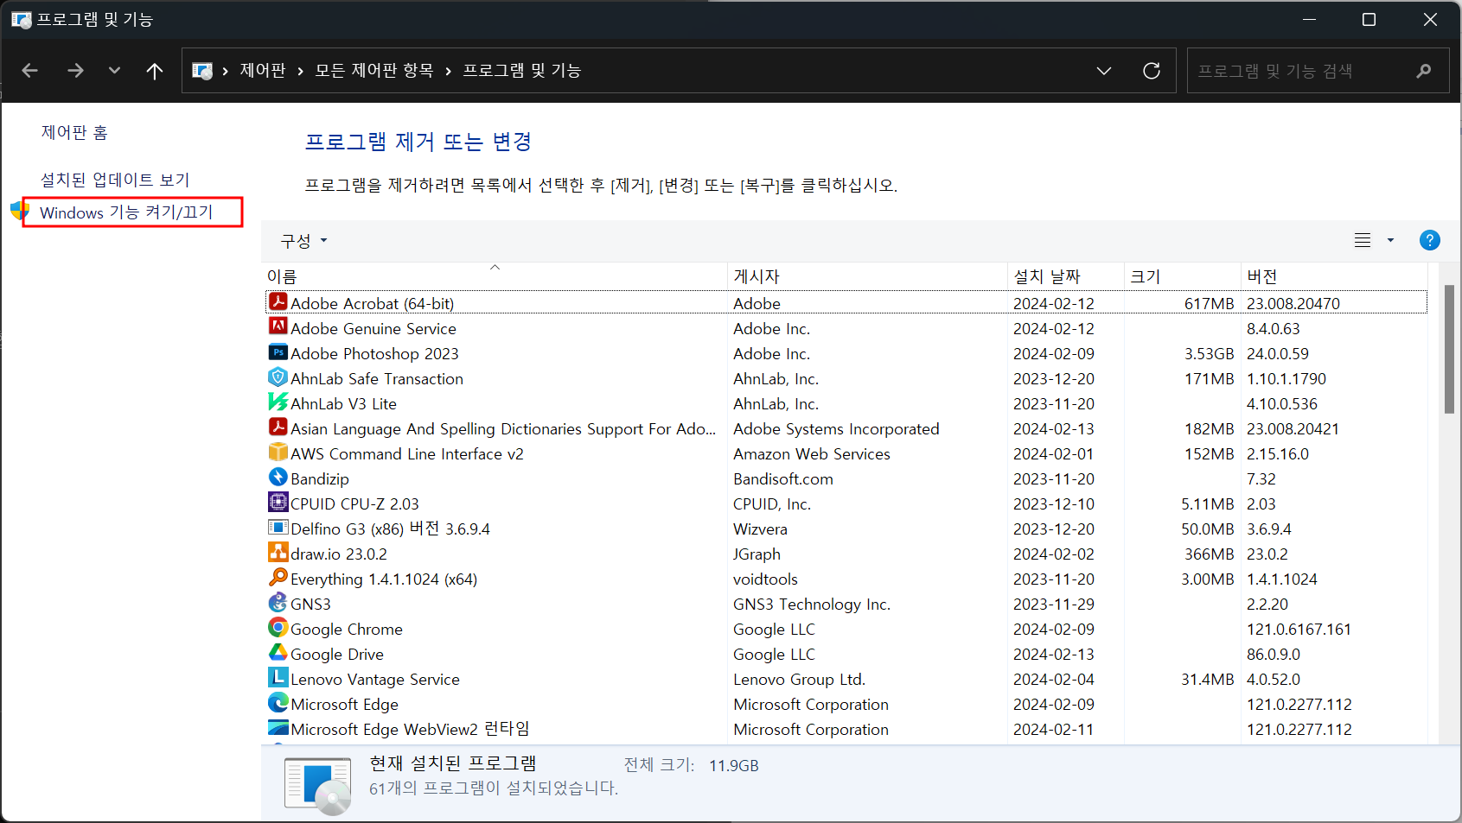Open help with the blue question mark
The width and height of the screenshot is (1462, 823).
click(1430, 240)
